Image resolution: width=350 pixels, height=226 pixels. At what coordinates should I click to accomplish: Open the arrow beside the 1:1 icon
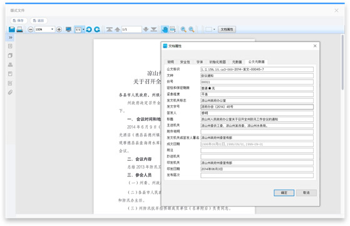83,29
